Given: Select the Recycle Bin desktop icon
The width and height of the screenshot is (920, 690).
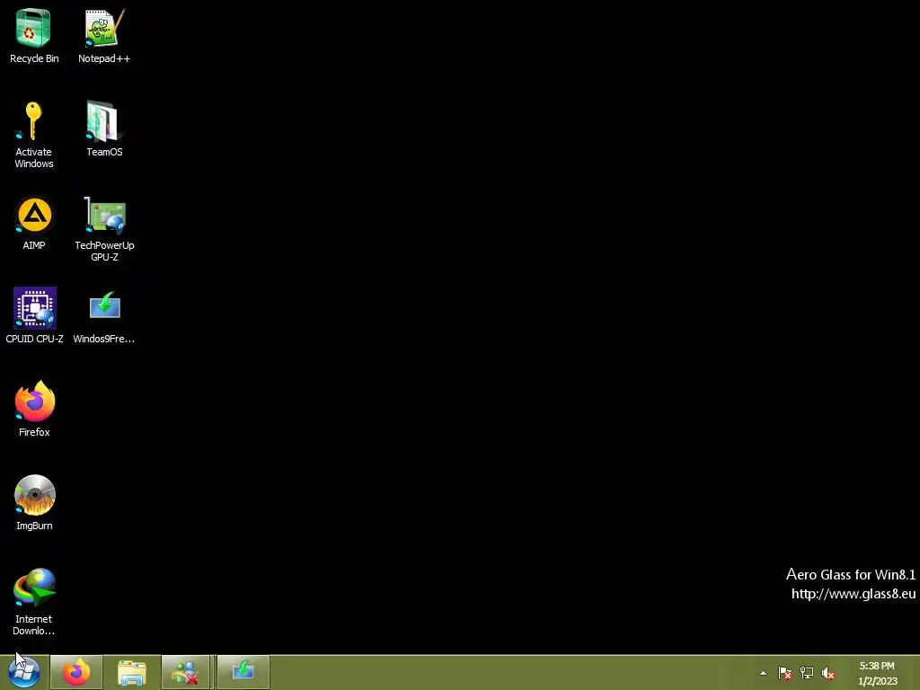Looking at the screenshot, I should point(34,35).
